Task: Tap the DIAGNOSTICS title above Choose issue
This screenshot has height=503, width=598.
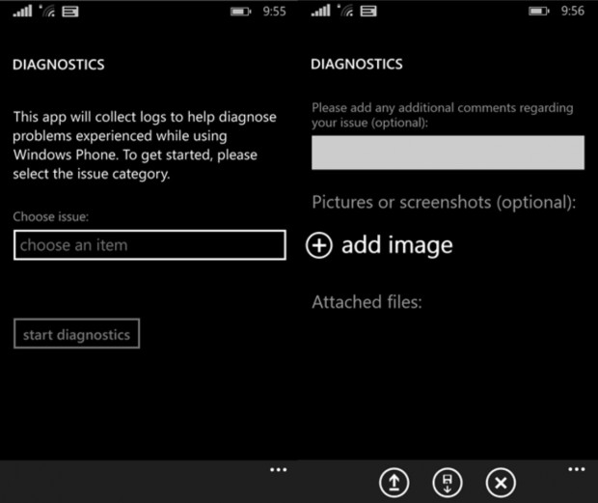Action: tap(58, 66)
